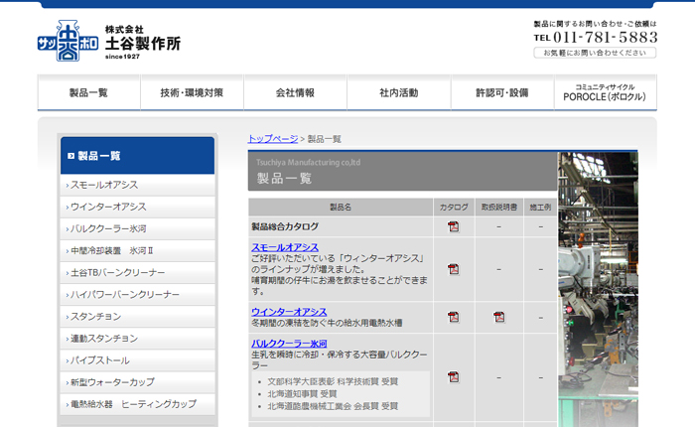Select ハイパワーバーンクリーナー in the sidebar

[137, 294]
